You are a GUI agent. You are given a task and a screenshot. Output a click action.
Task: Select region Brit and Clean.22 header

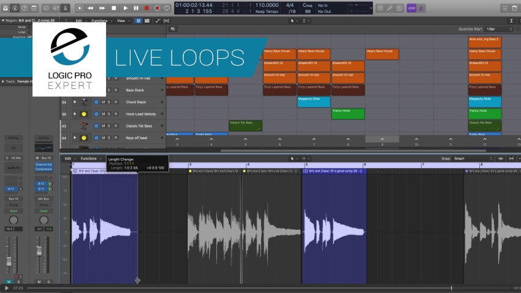pyautogui.click(x=270, y=171)
